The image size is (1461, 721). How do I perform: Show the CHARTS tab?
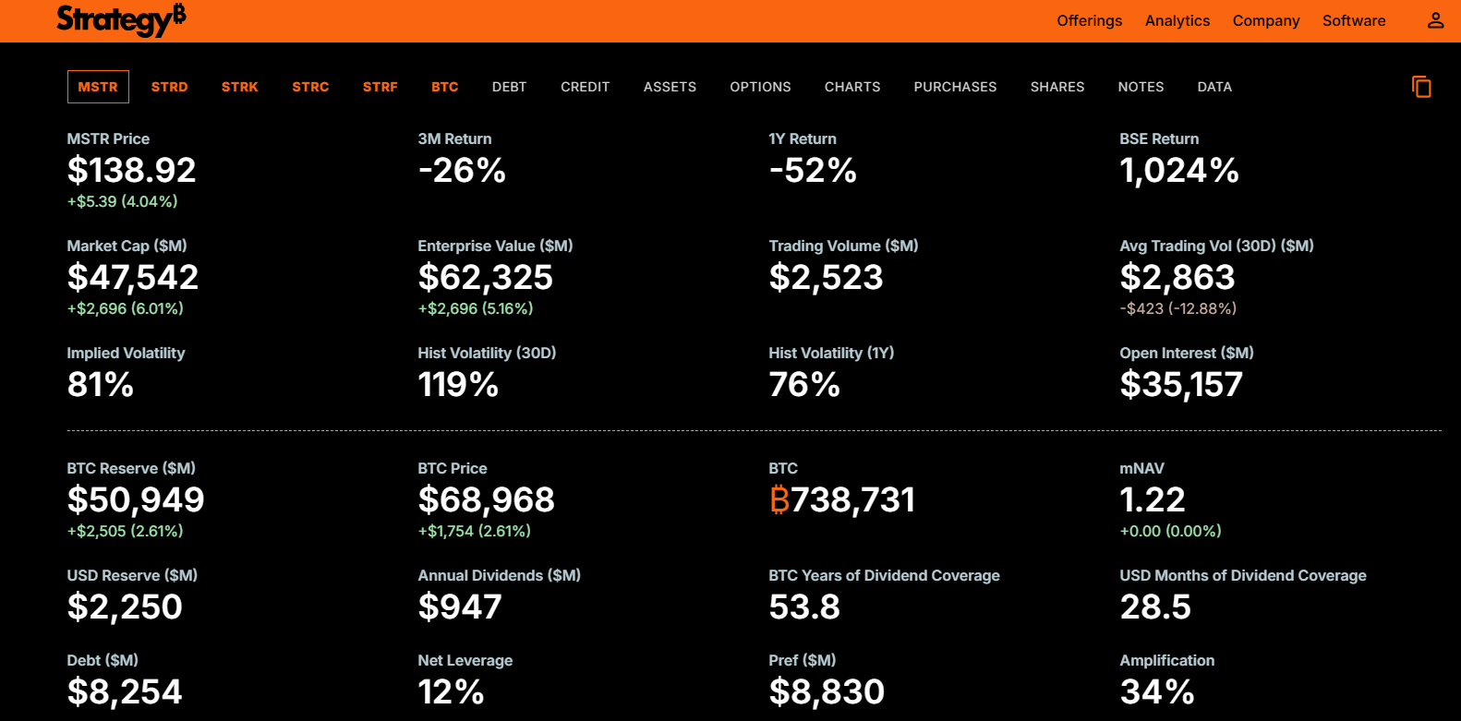click(851, 87)
